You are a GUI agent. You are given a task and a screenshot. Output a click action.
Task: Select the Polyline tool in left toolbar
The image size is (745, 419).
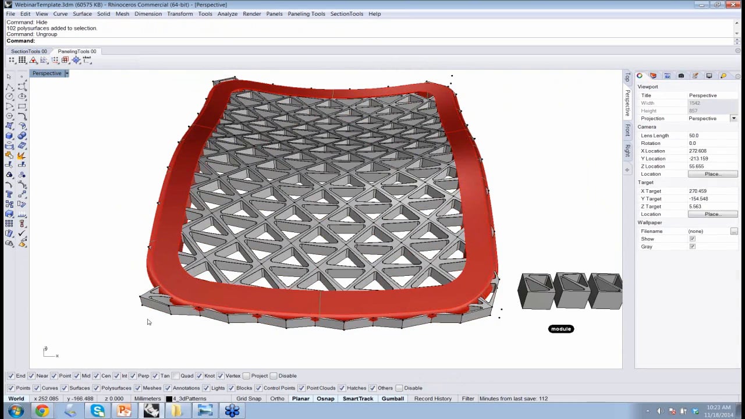9,86
